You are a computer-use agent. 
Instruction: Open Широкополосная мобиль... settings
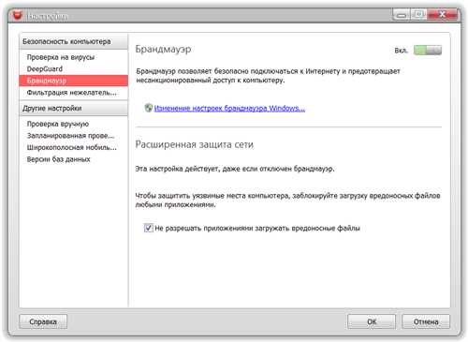coord(74,147)
